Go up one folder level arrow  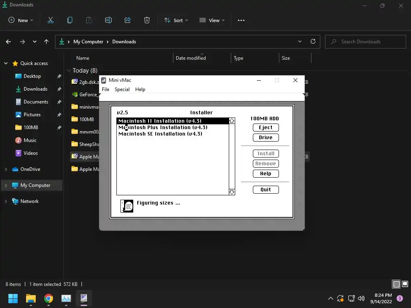[47, 42]
